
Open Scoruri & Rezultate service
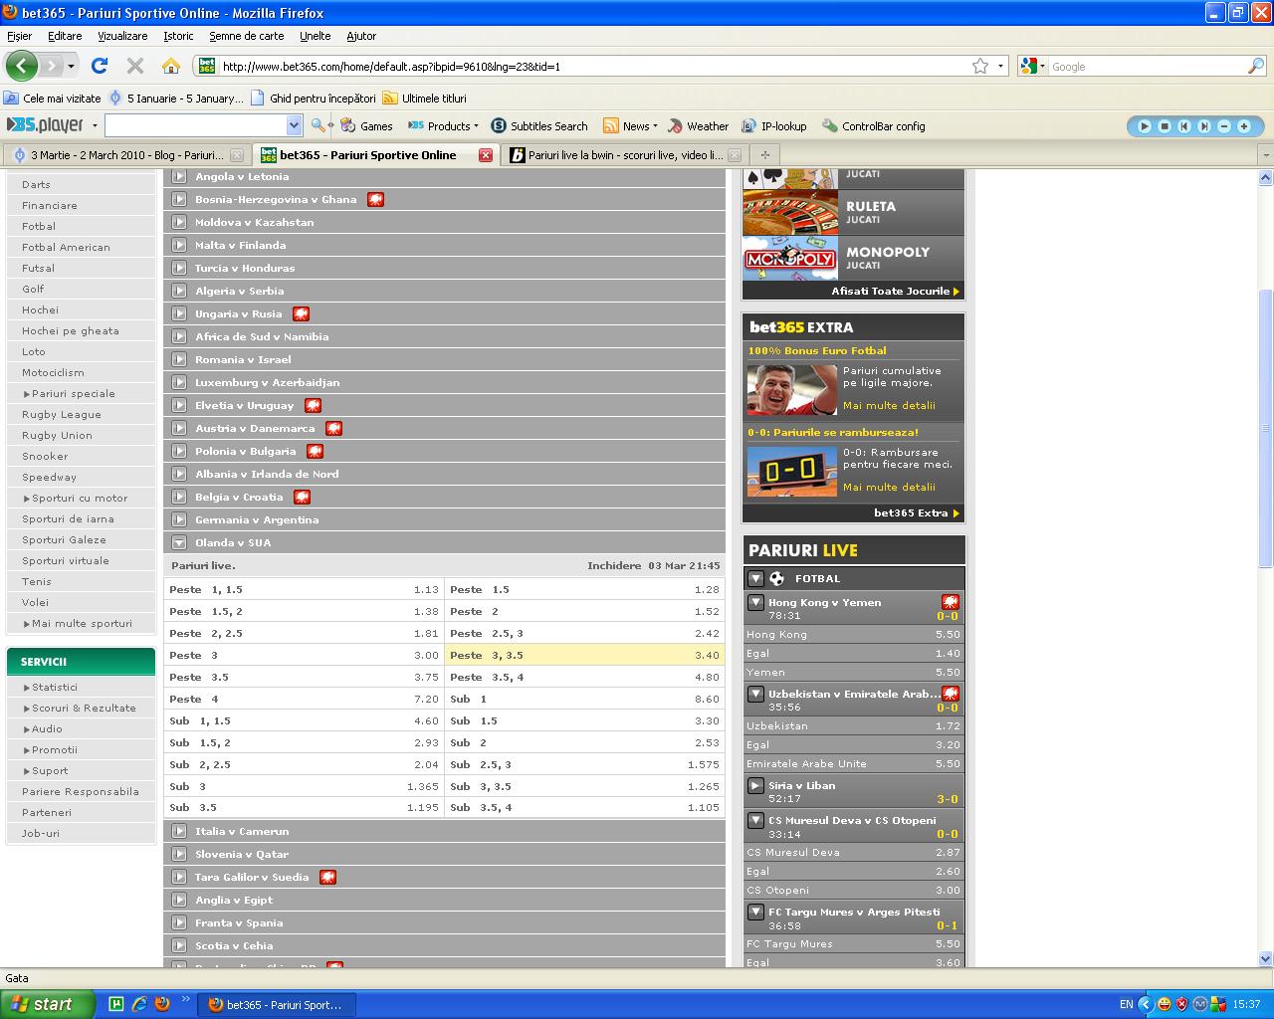tap(84, 708)
